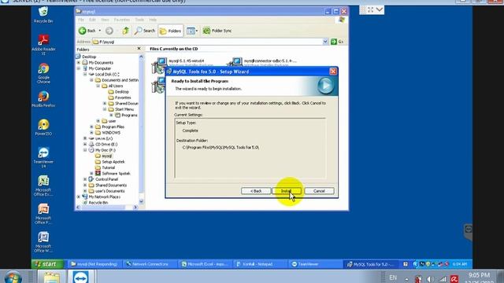Viewport: 504px width, 283px height.
Task: Select Program Files in folder tree
Action: pos(113,127)
